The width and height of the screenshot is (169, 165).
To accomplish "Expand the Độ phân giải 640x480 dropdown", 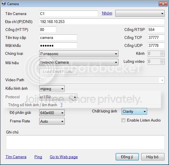I will (x=52, y=113).
